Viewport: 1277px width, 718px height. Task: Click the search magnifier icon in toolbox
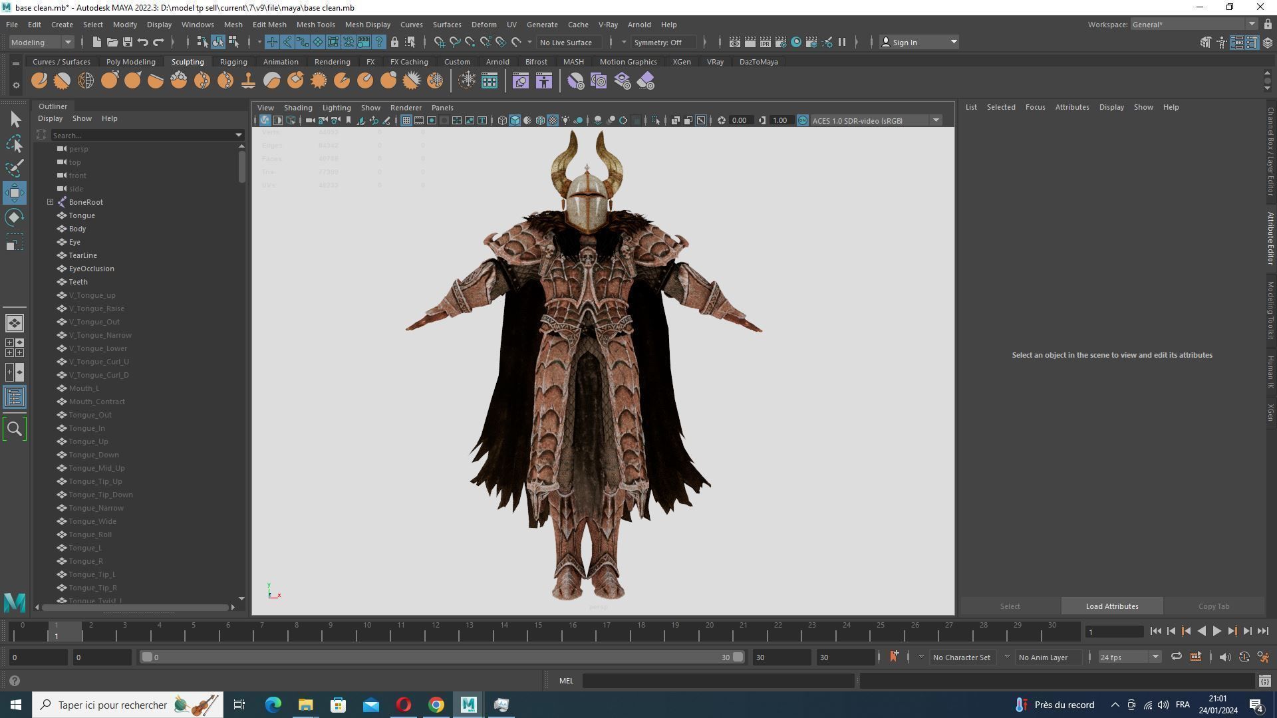pos(15,429)
